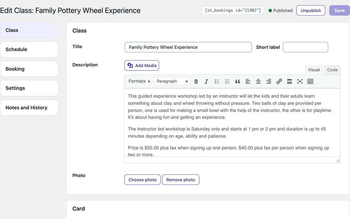Click the Title input field
This screenshot has width=350, height=219.
click(188, 47)
